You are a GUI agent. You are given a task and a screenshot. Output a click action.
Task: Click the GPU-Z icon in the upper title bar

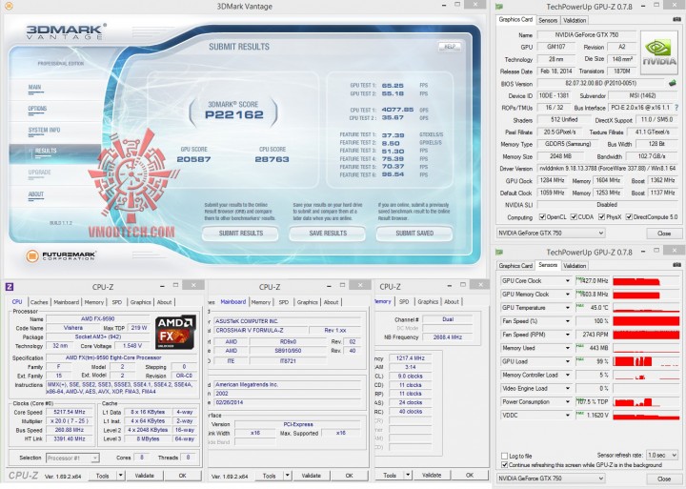tap(498, 7)
